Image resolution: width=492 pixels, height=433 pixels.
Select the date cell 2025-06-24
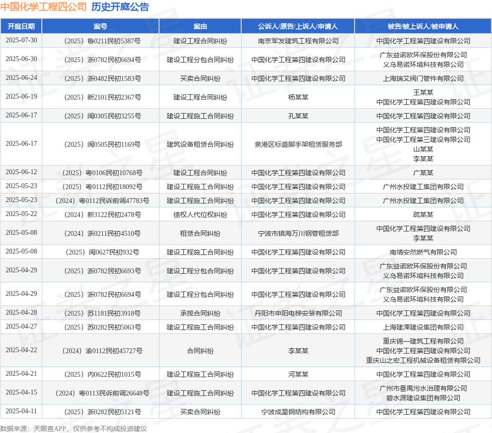[x=21, y=77]
